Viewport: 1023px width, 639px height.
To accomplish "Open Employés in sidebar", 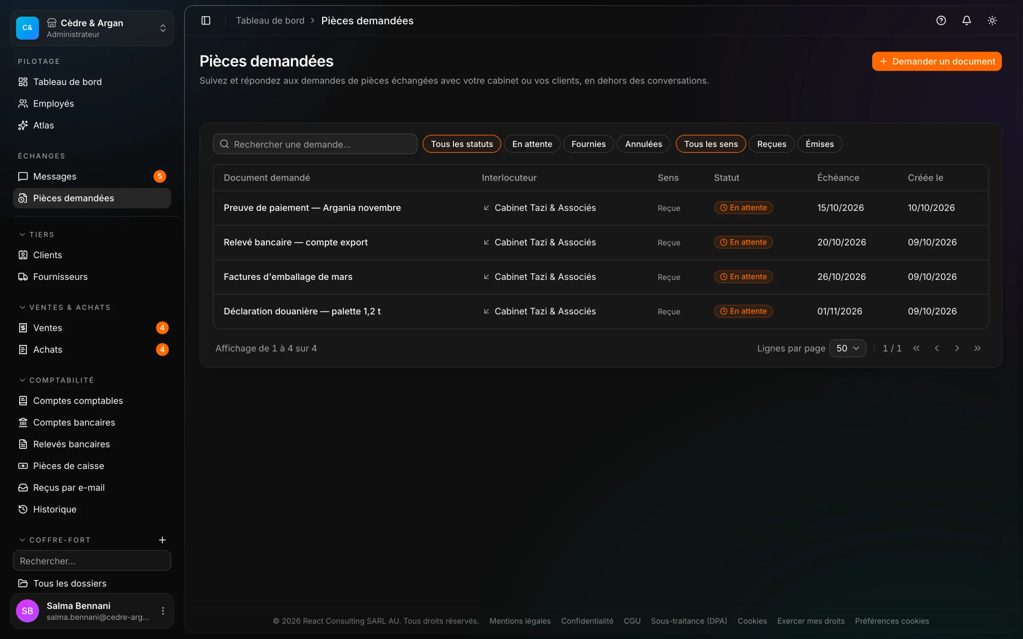I will (x=92, y=104).
